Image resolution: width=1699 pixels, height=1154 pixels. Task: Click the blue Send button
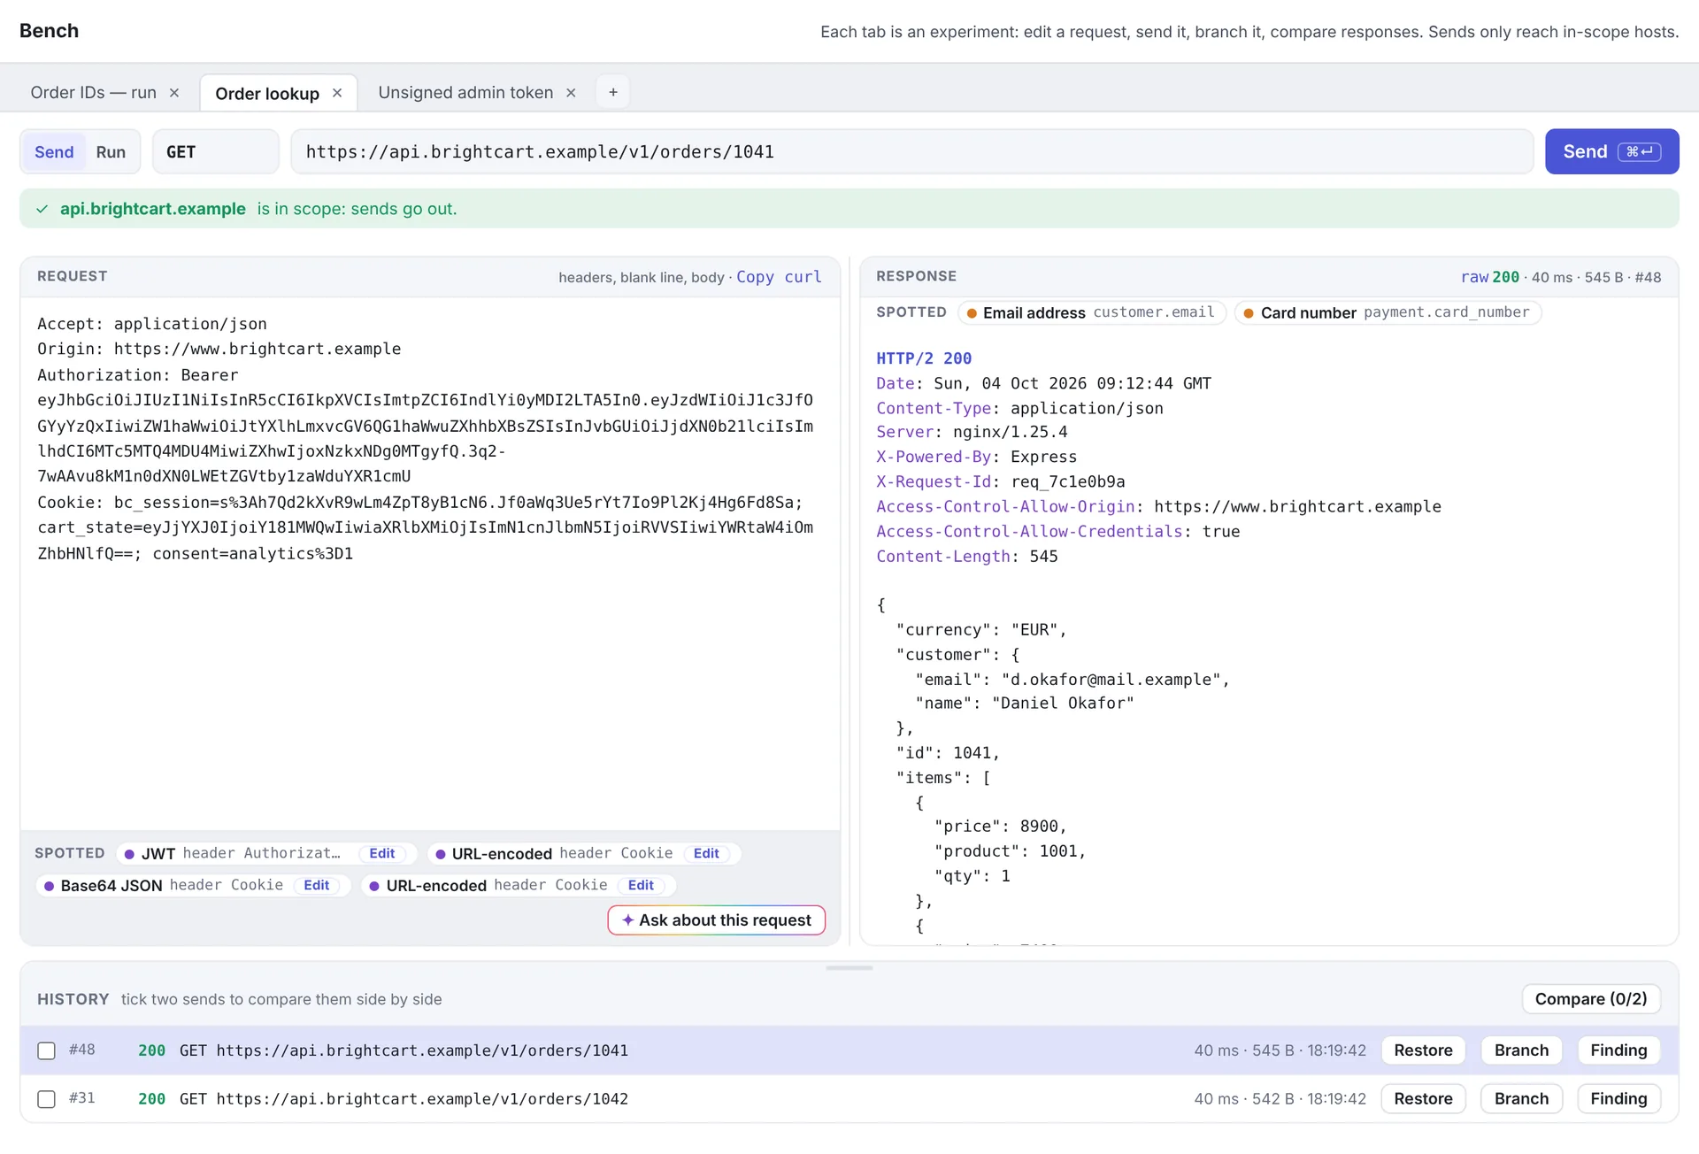click(x=1611, y=152)
